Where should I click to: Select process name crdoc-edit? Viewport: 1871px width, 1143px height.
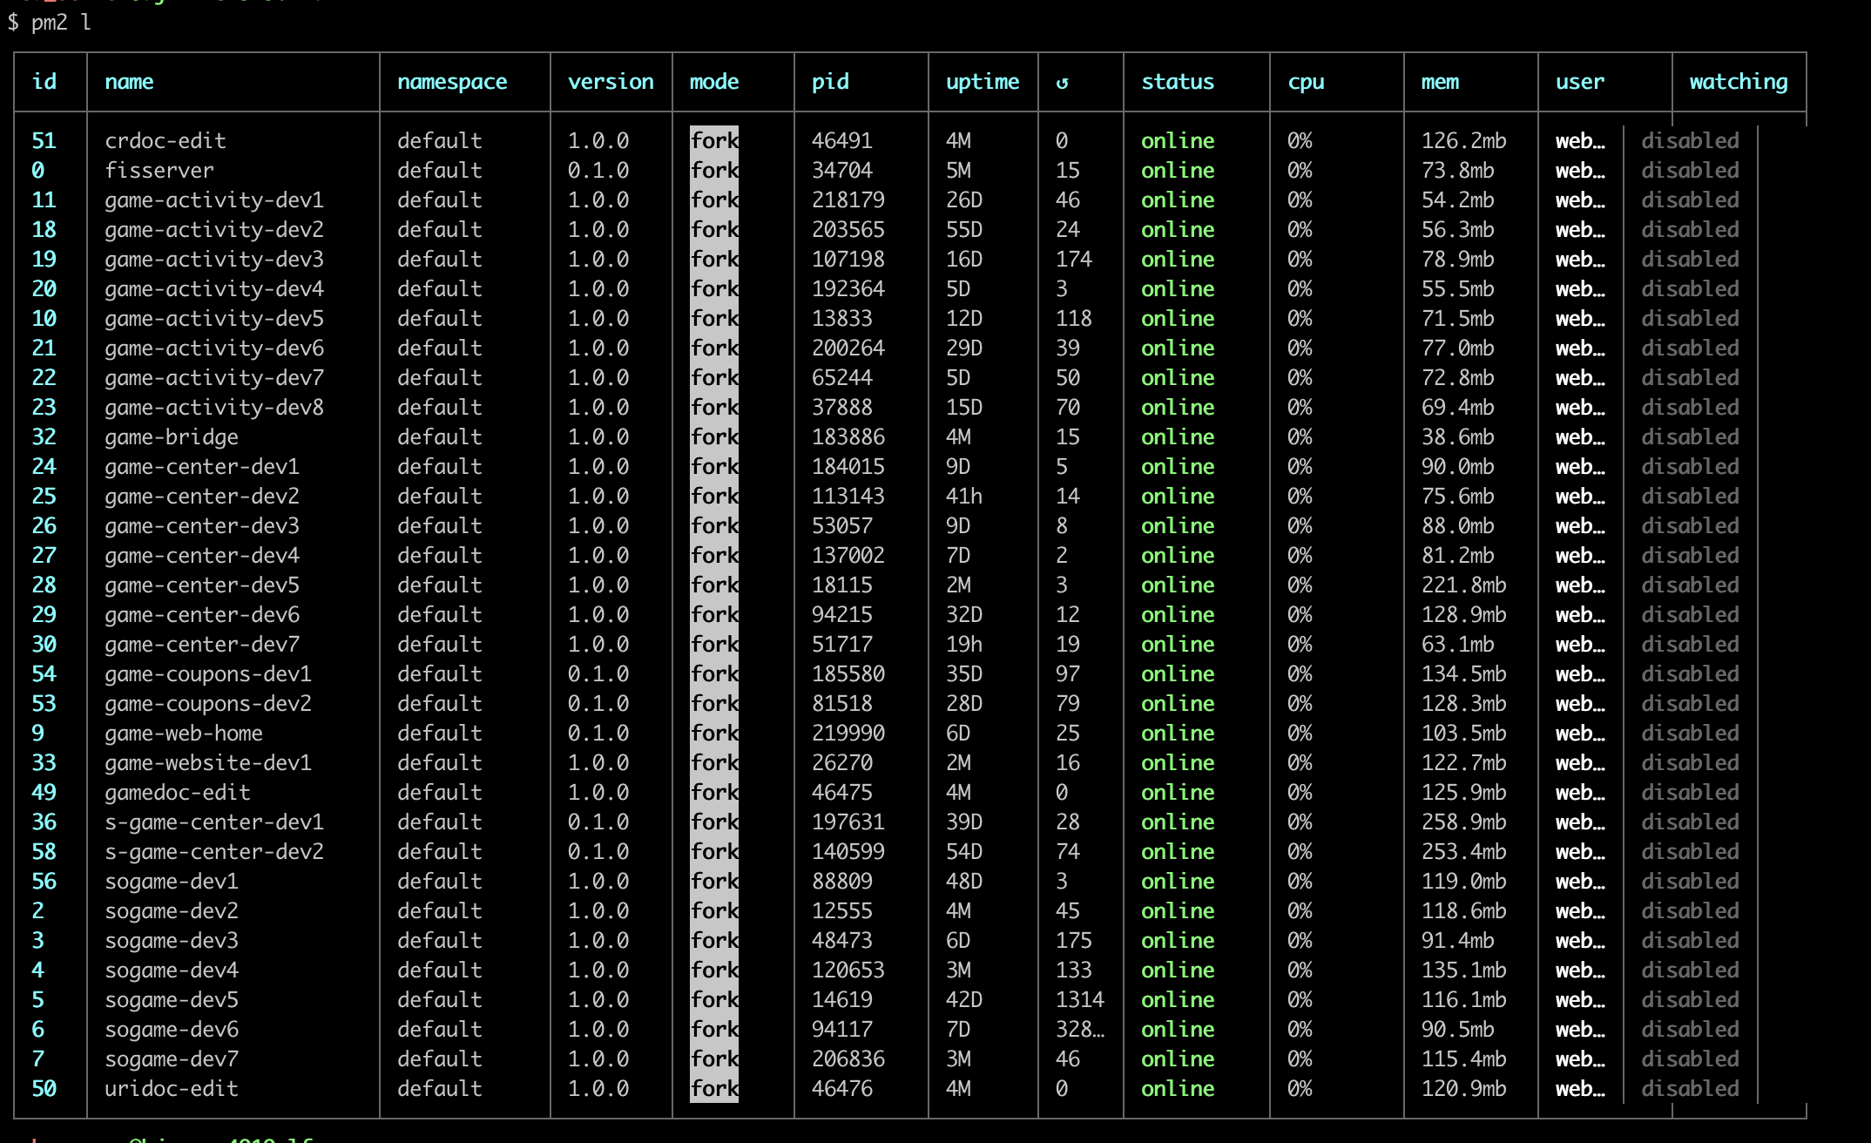point(165,141)
